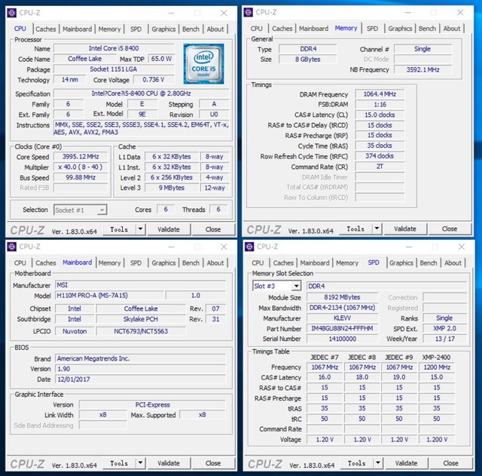The height and width of the screenshot is (476, 482).
Task: Click the NB Frequency value 3592.1 MHz
Action: (423, 69)
